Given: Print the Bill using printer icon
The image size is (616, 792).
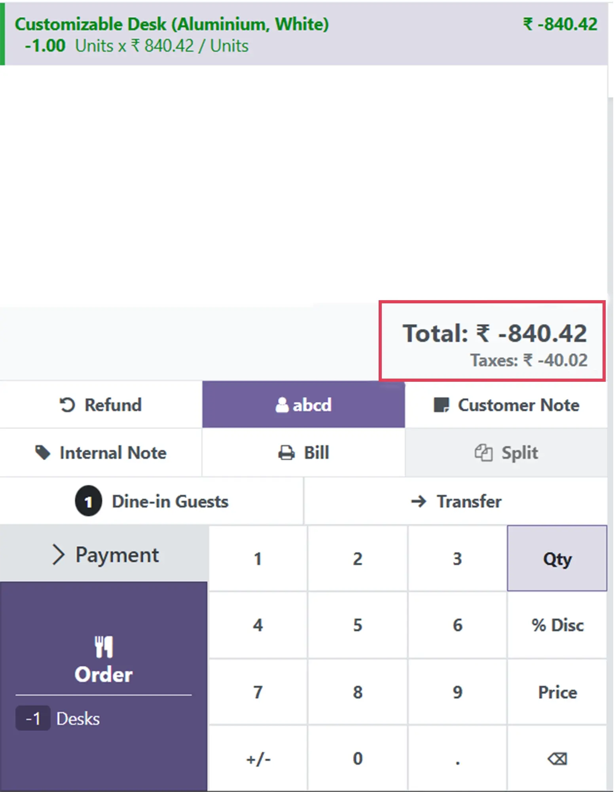Looking at the screenshot, I should (286, 453).
